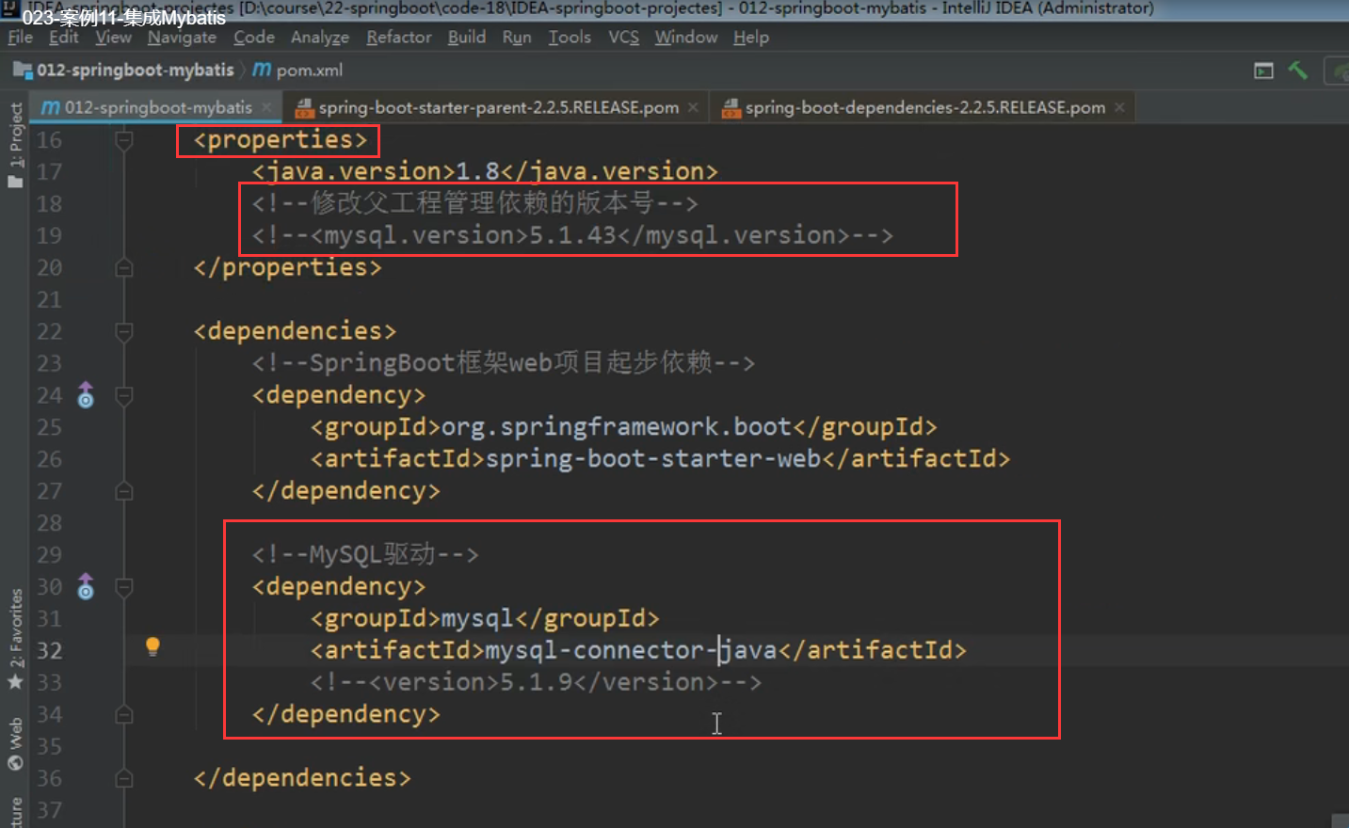Click the fold end marker at line 34
1349x828 pixels.
[123, 715]
